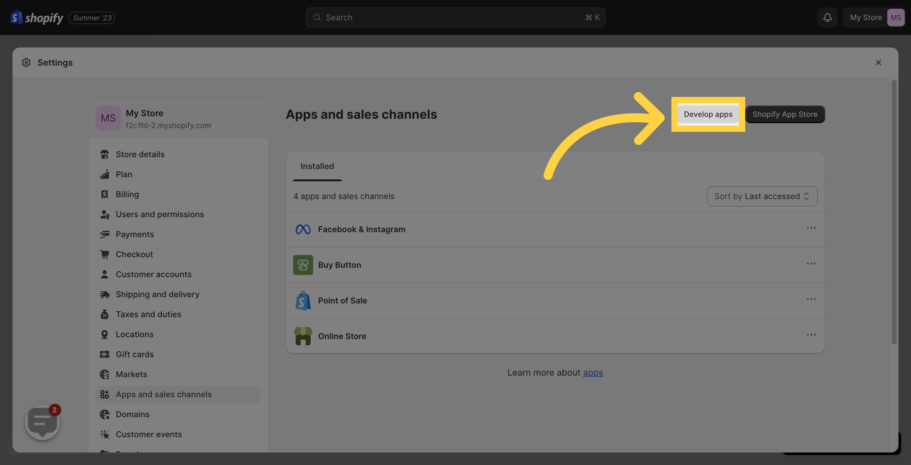This screenshot has width=911, height=465.
Task: Click the Shopify logo
Action: click(37, 17)
